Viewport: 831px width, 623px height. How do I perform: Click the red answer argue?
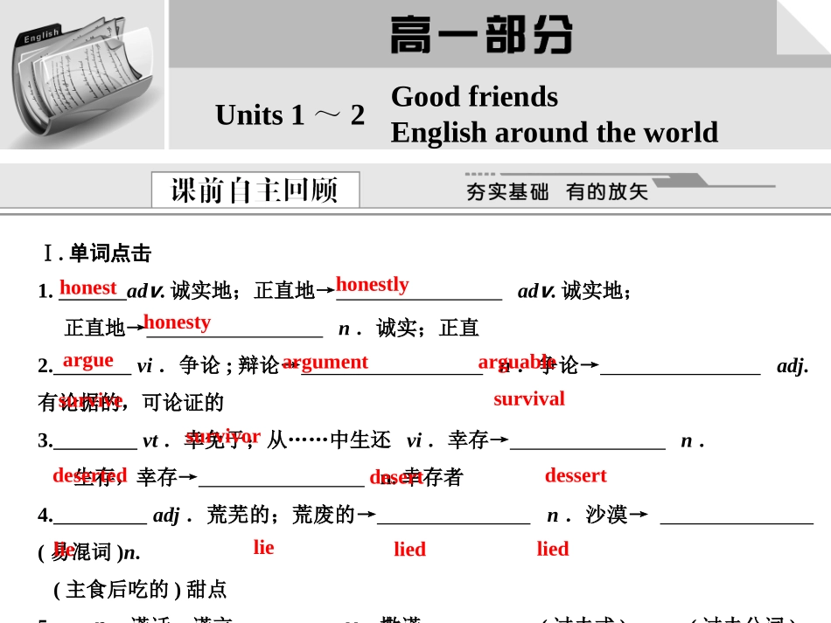pyautogui.click(x=88, y=360)
